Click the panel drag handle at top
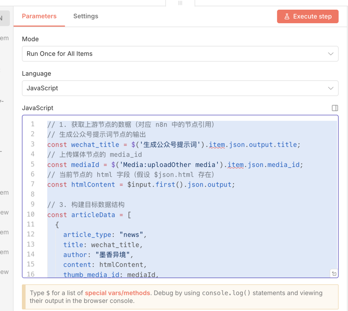 pos(180,3)
